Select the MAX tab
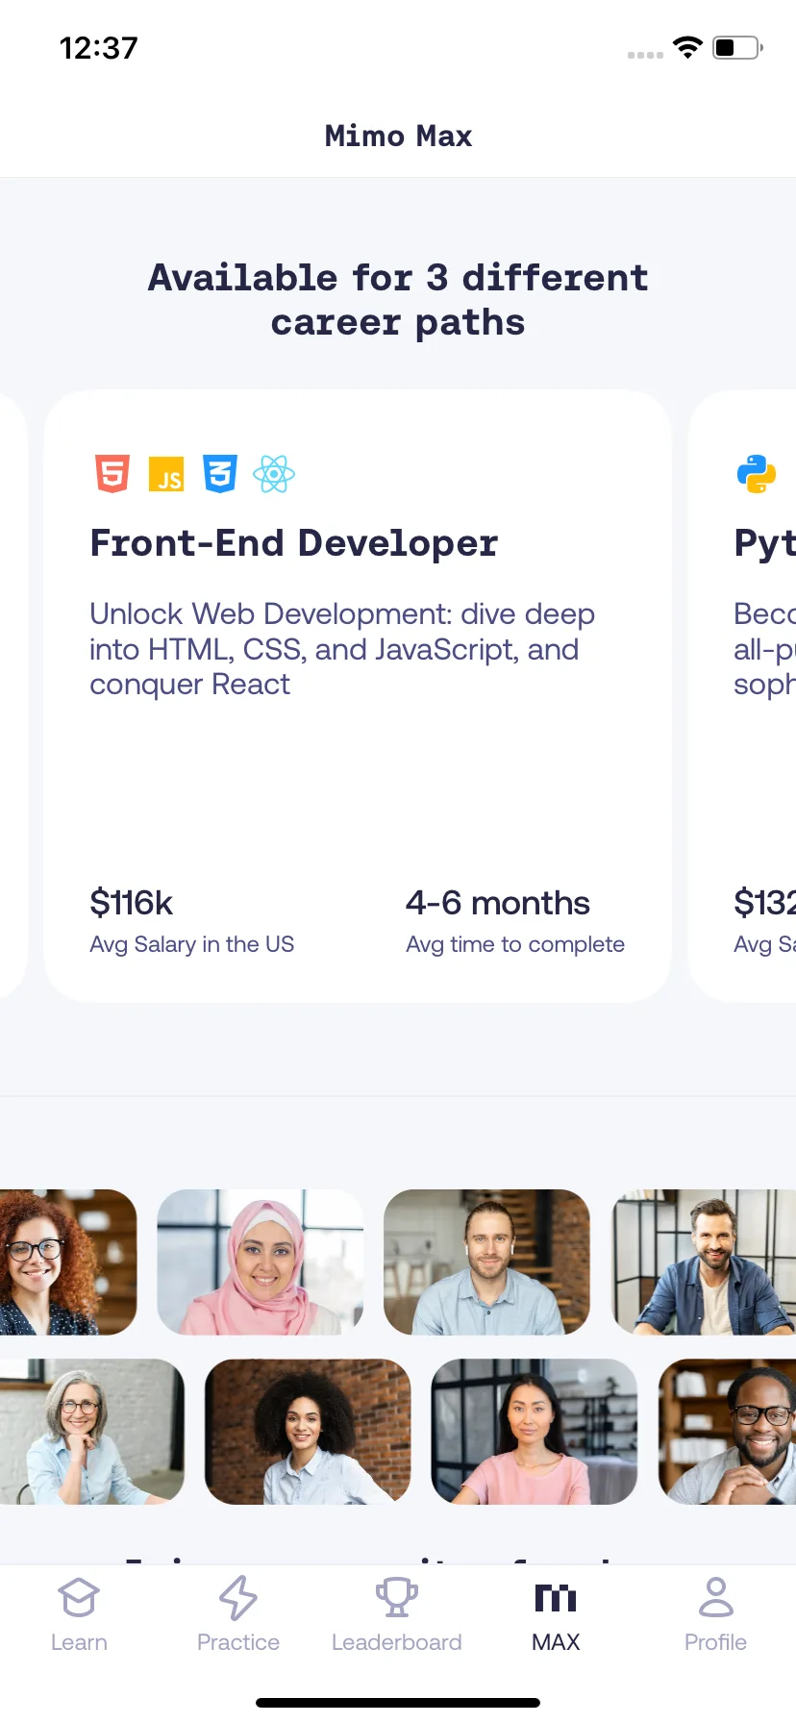This screenshot has height=1723, width=796. [556, 1615]
